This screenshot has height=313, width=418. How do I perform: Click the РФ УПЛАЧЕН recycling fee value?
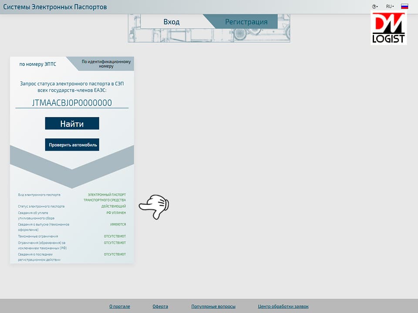pyautogui.click(x=116, y=213)
